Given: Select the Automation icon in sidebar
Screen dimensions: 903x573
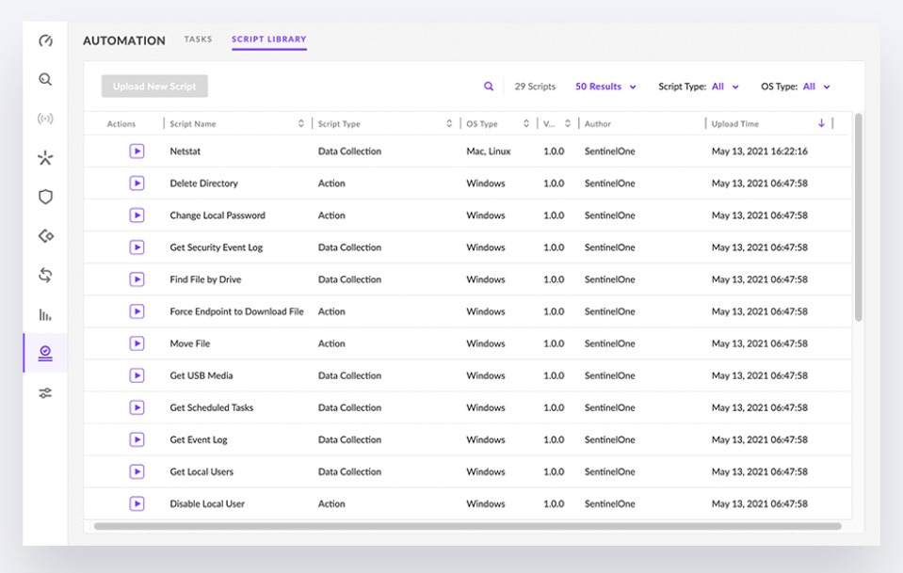Looking at the screenshot, I should [45, 353].
